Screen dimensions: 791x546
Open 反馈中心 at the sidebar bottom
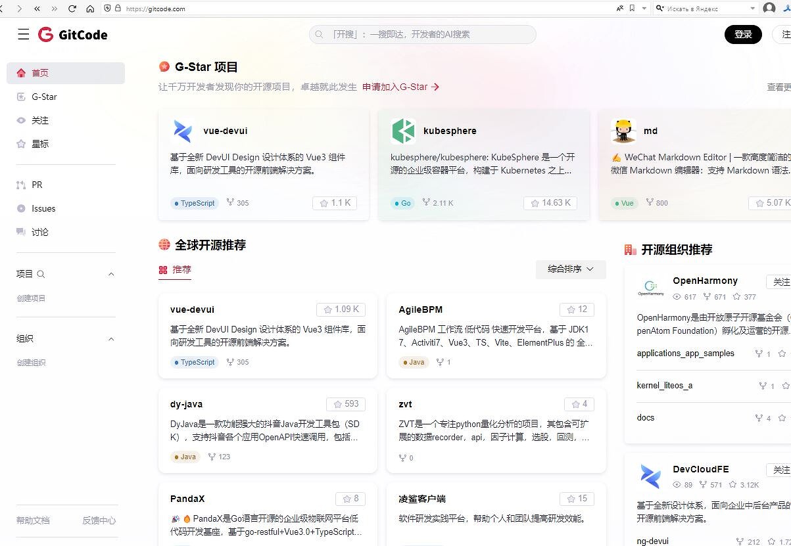(99, 520)
